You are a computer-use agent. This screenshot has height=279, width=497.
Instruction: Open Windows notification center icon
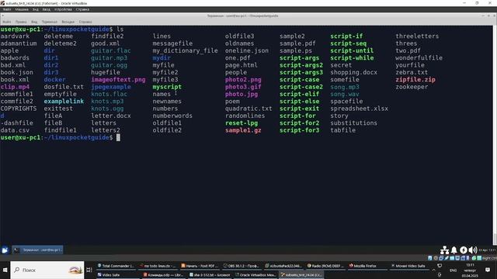click(488, 270)
